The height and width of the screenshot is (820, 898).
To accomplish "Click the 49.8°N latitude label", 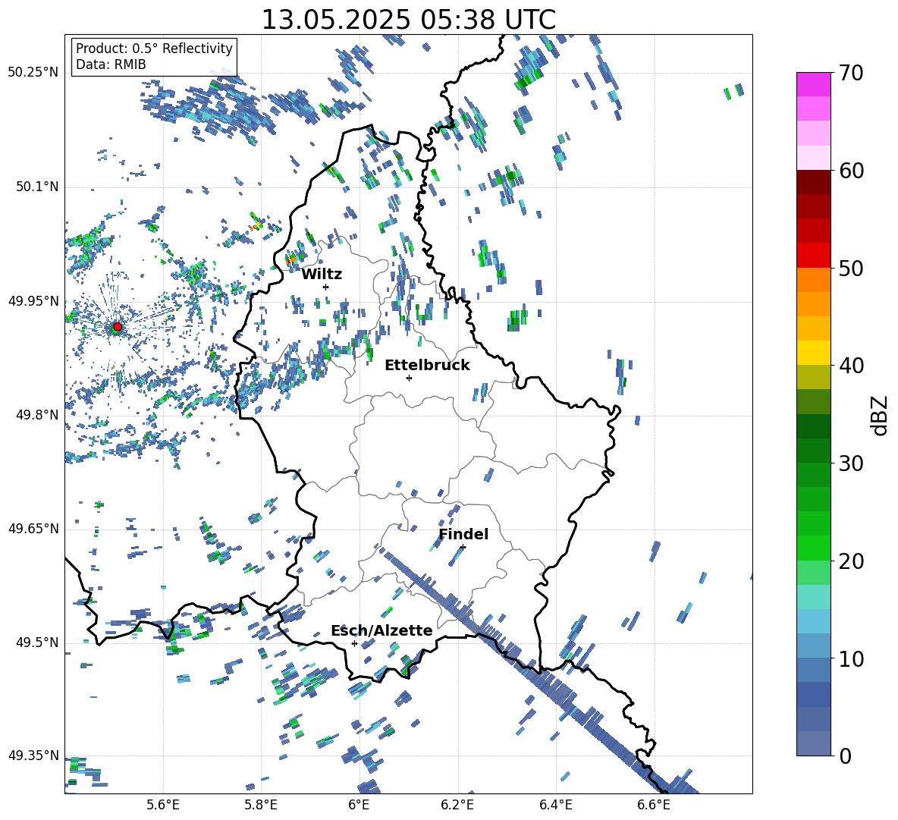I will click(x=36, y=415).
